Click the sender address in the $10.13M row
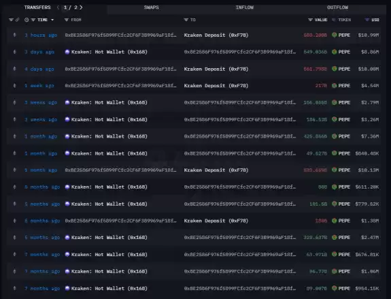The width and height of the screenshot is (391, 299). click(x=120, y=170)
